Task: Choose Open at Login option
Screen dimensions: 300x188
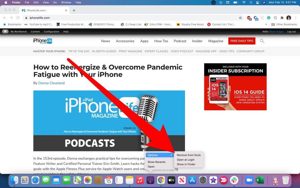Action: [186, 160]
